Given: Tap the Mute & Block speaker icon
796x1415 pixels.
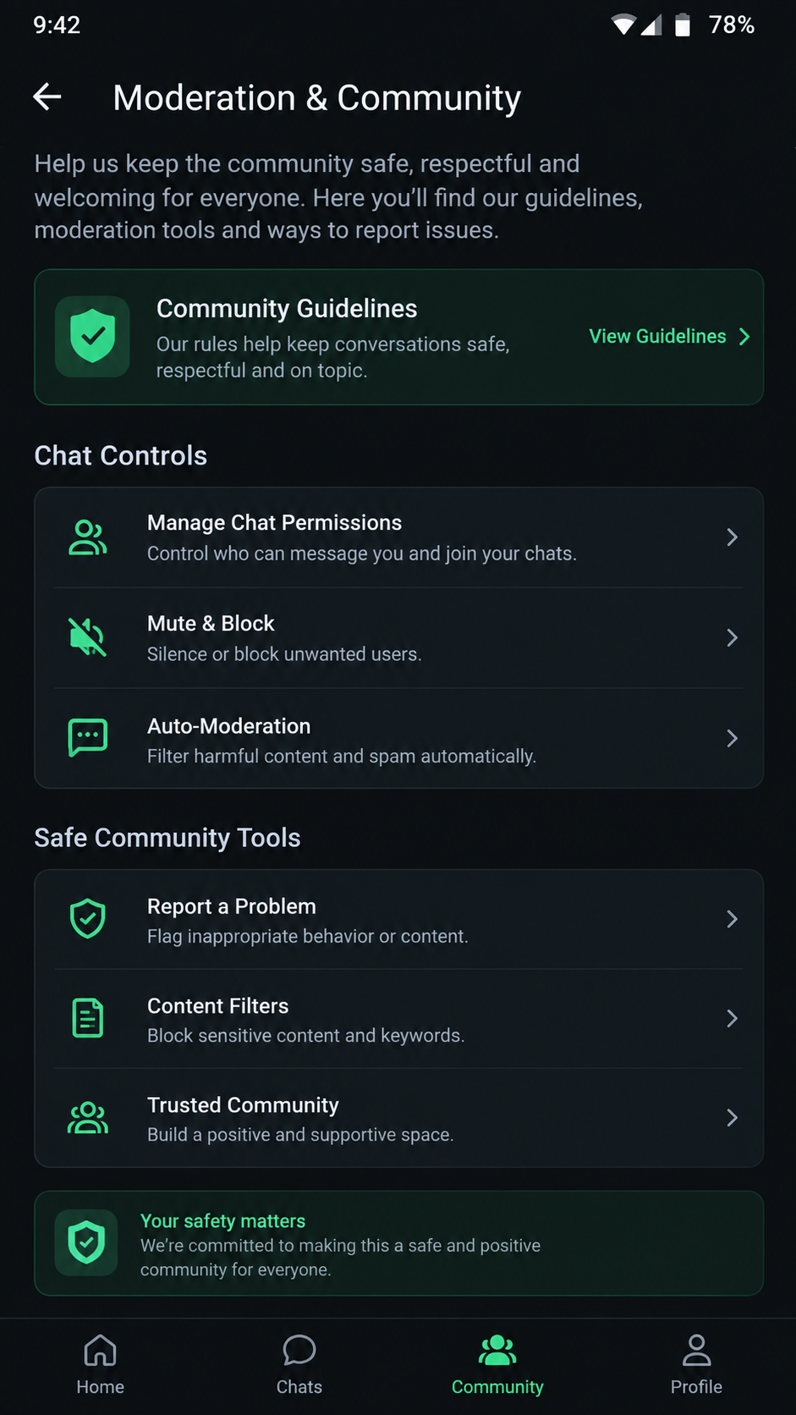Looking at the screenshot, I should tap(88, 637).
